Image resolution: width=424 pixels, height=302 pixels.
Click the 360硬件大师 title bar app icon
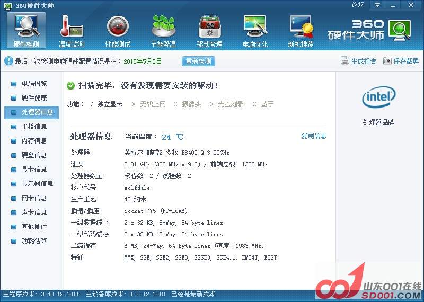pos(8,6)
